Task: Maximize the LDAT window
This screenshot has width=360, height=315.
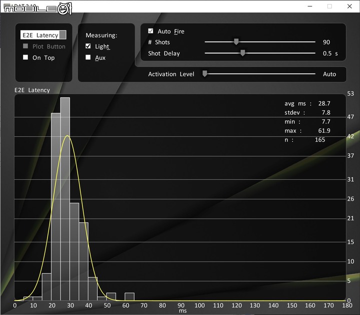Action: coord(329,6)
